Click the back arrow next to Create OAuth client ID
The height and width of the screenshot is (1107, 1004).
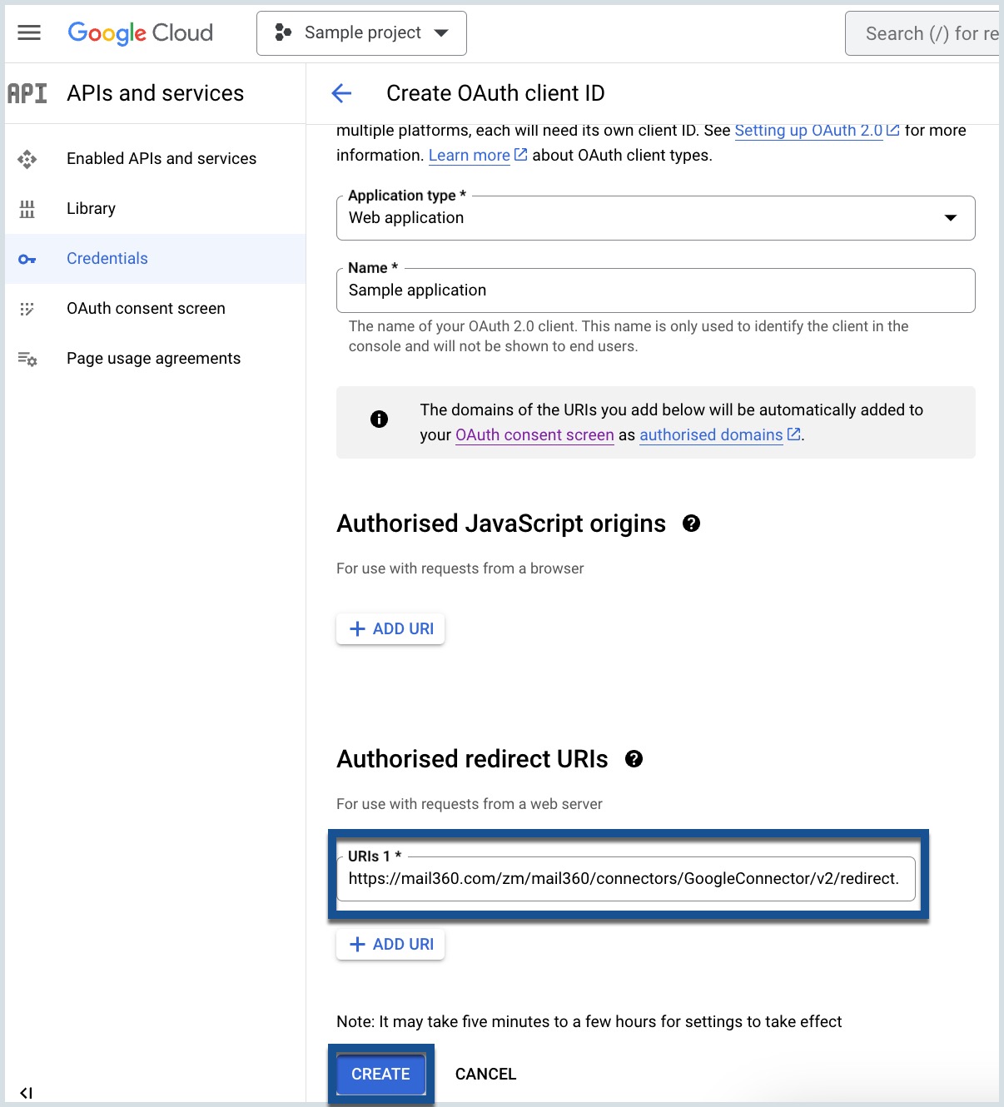[x=341, y=93]
